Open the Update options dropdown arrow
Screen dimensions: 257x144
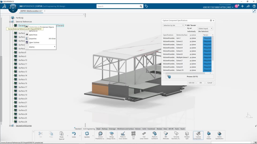pos(93,136)
